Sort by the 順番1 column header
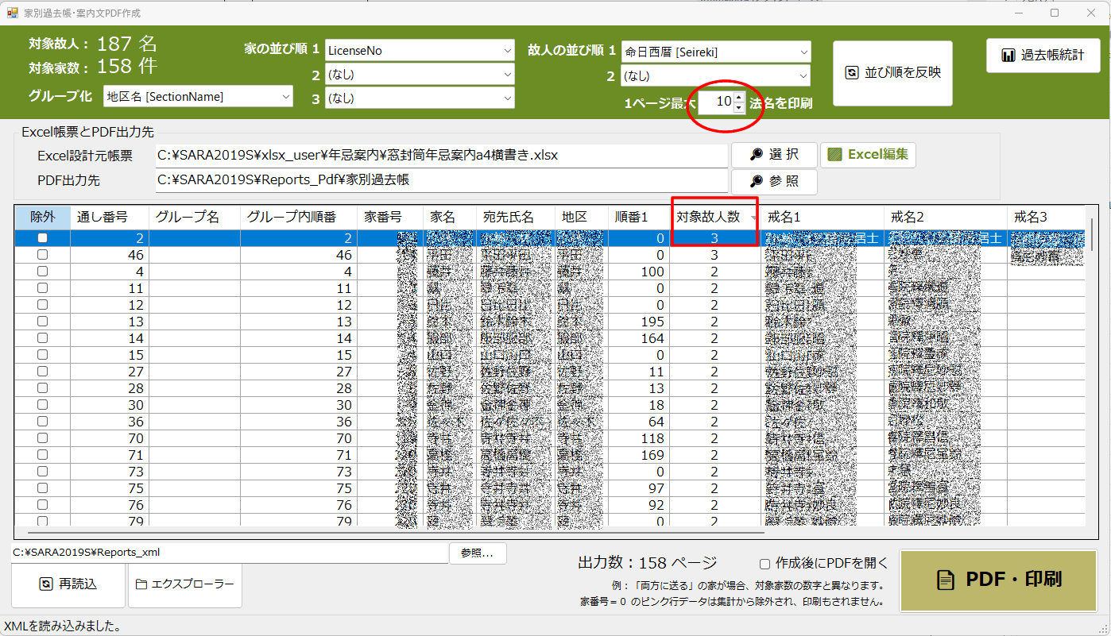 click(639, 217)
